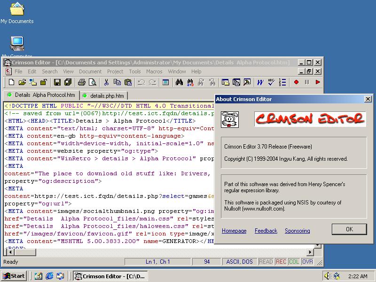This screenshot has height=282, width=376.
Task: Click the New Document toolbar icon
Action: 12,83
